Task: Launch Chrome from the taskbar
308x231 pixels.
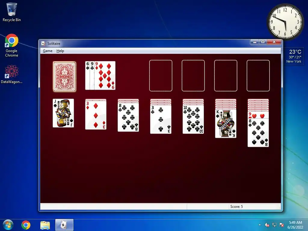Action: (26, 225)
